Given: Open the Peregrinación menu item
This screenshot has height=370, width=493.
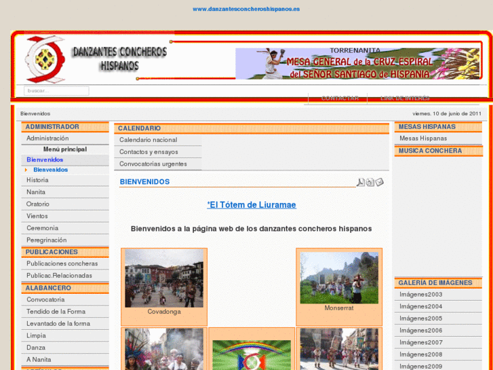Looking at the screenshot, I should [x=65, y=240].
